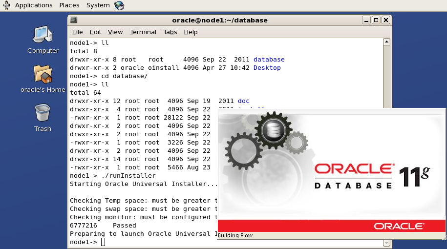Click the database gear icon on splash
Screen dimensions: 447x249
(273, 131)
